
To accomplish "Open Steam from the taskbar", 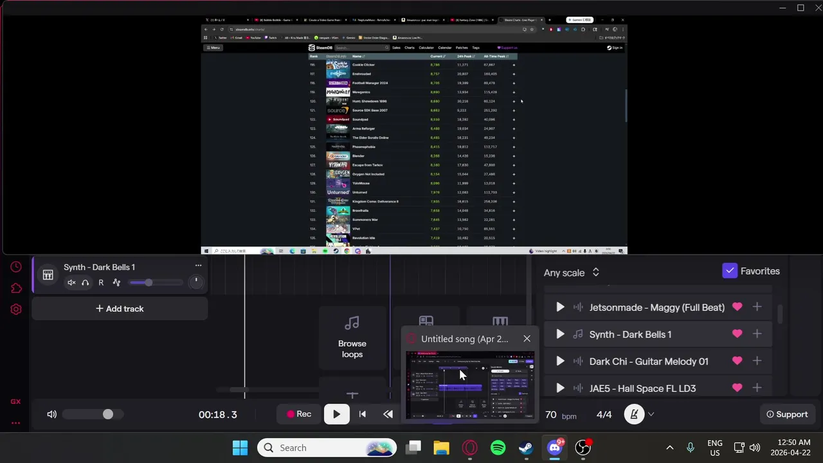I will click(526, 448).
